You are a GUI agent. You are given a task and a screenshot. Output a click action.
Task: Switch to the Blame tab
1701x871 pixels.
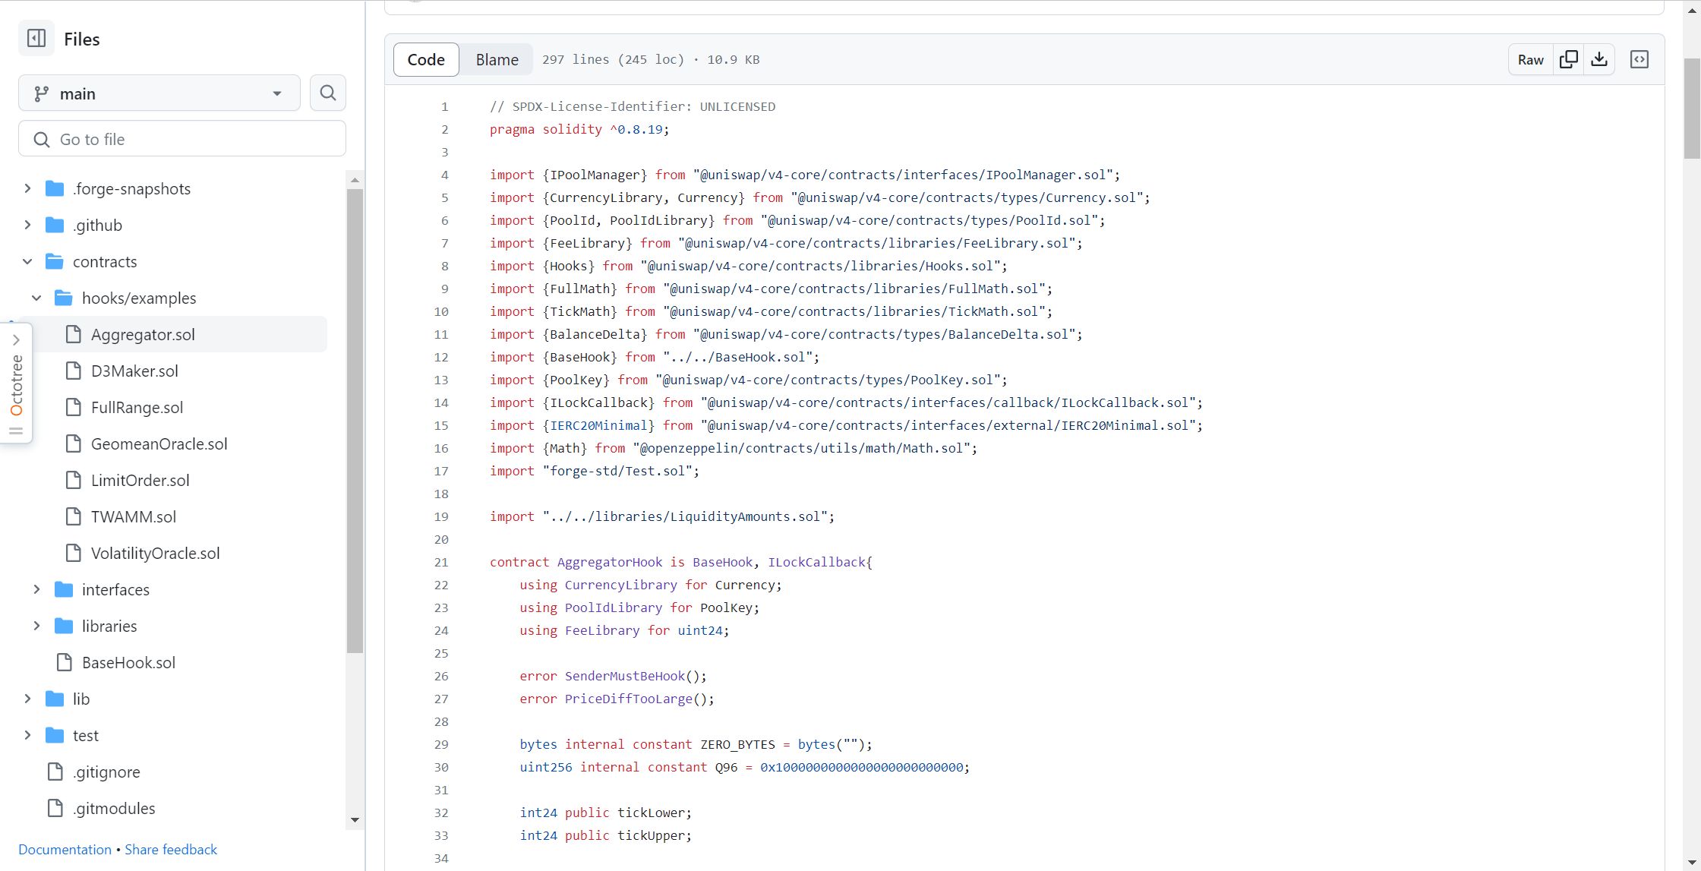click(497, 59)
